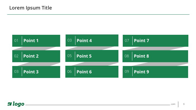The width and height of the screenshot is (196, 110).
Task: Click the Point 5 label
Action: (84, 56)
